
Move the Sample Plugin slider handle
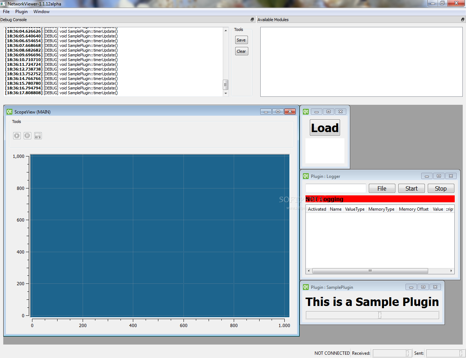pos(379,315)
